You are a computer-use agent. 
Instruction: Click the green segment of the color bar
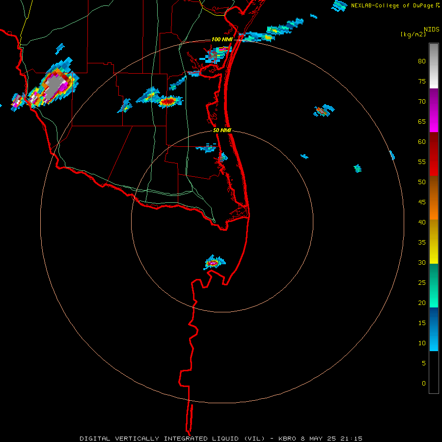(x=434, y=285)
